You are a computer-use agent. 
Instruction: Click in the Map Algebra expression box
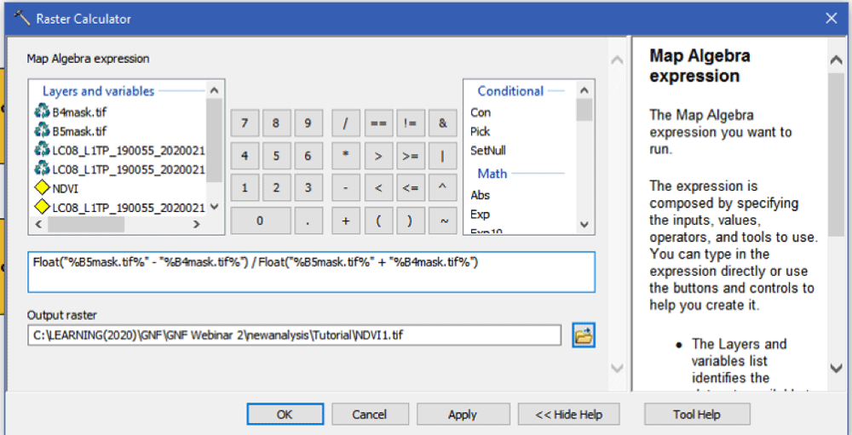tap(311, 272)
